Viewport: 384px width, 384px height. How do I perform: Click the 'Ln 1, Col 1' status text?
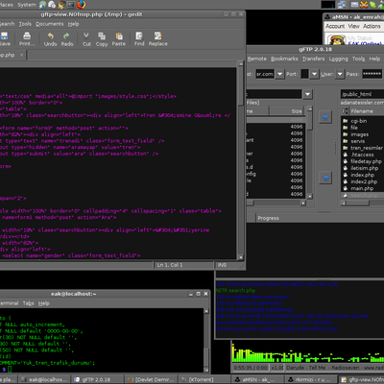pyautogui.click(x=170, y=265)
